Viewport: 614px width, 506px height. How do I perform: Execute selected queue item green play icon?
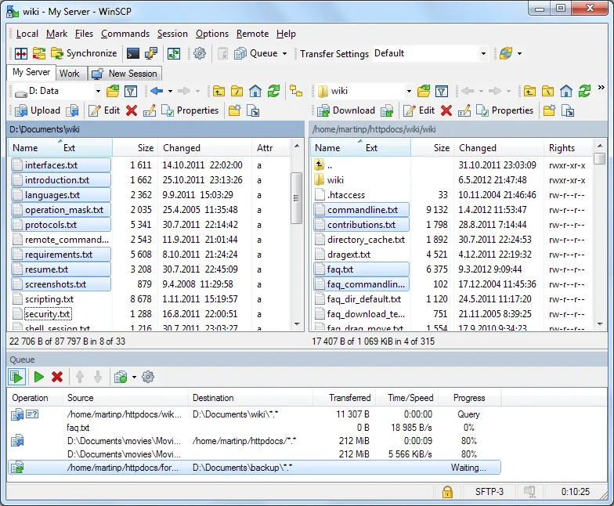tap(39, 378)
